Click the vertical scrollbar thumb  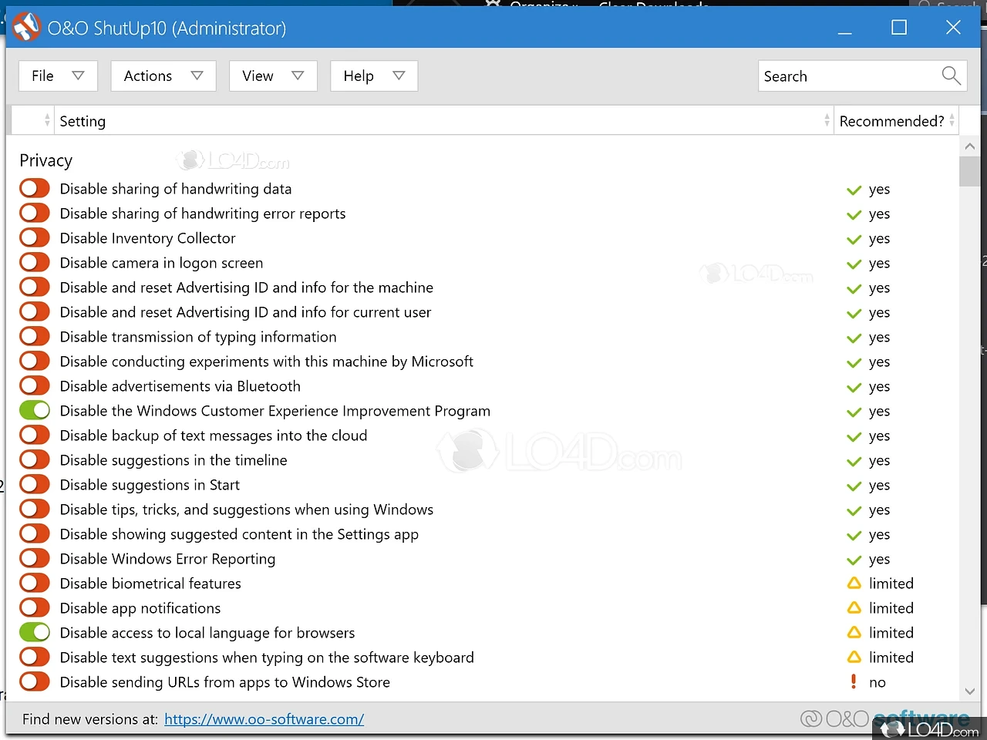click(x=970, y=171)
